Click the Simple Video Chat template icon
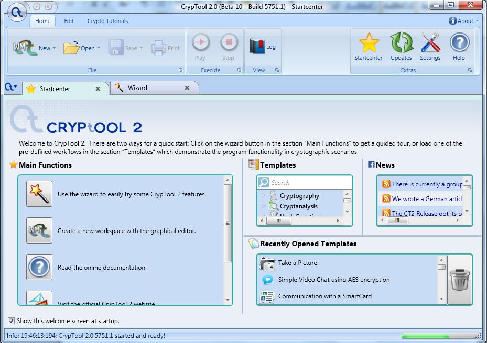Screen dimensions: 487x343 click(x=267, y=280)
